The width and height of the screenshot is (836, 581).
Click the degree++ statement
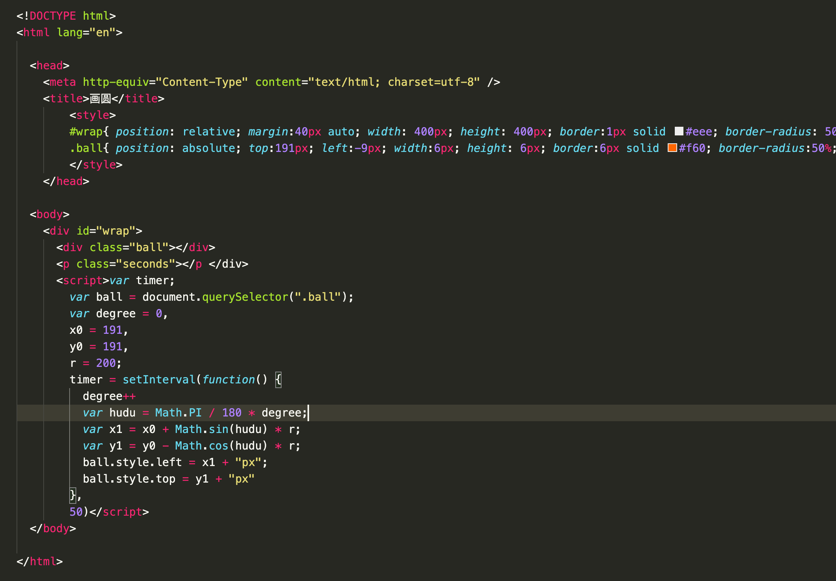(x=109, y=396)
